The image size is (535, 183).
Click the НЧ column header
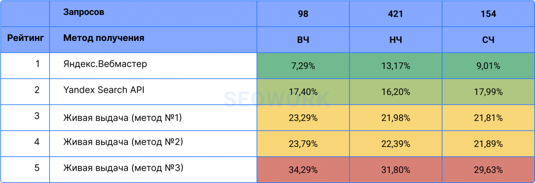tap(395, 40)
